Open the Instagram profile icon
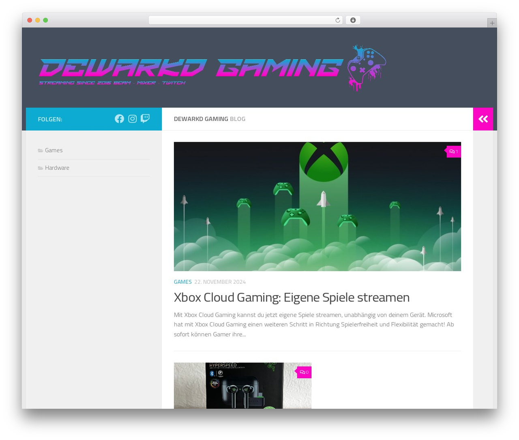The image size is (519, 440). [133, 119]
